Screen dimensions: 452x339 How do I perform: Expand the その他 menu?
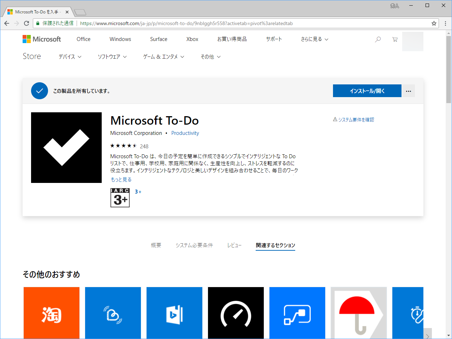(x=210, y=56)
